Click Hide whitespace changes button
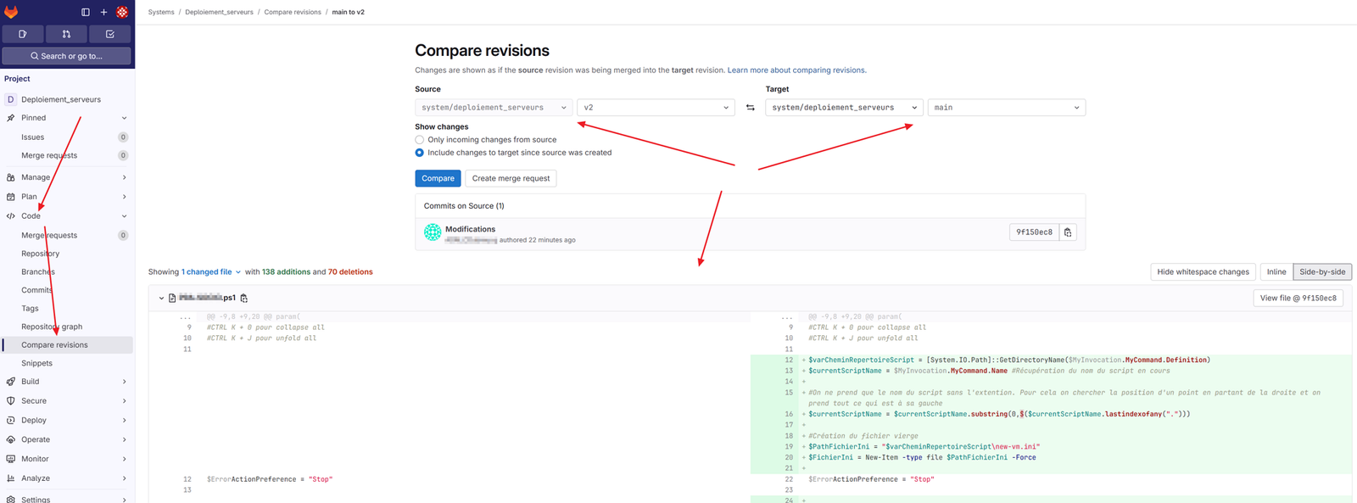 pos(1203,272)
